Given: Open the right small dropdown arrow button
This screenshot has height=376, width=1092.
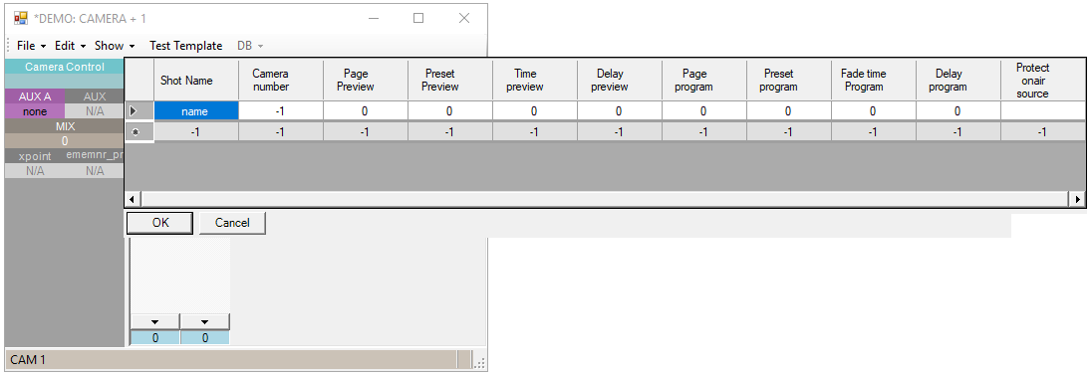Looking at the screenshot, I should pos(205,322).
